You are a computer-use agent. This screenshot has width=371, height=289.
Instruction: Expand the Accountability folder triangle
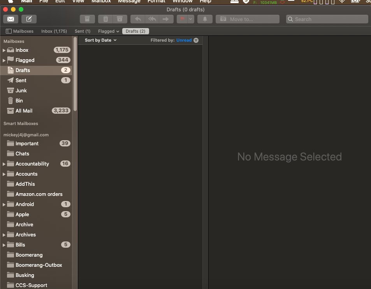[x=4, y=164]
